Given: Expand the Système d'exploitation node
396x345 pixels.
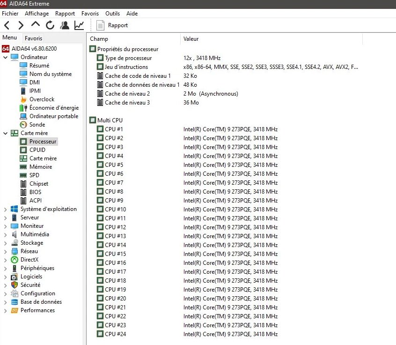Looking at the screenshot, I should pos(5,210).
